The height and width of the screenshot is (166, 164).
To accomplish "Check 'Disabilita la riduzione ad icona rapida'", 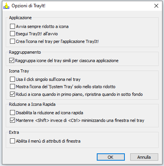I will 12,113.
